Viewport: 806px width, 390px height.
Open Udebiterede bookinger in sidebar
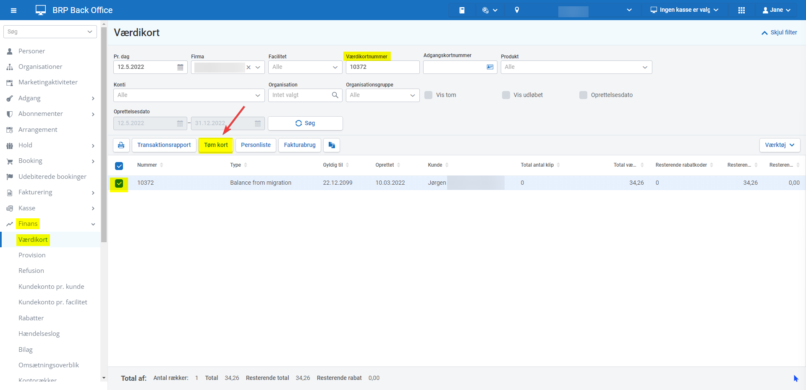[52, 176]
